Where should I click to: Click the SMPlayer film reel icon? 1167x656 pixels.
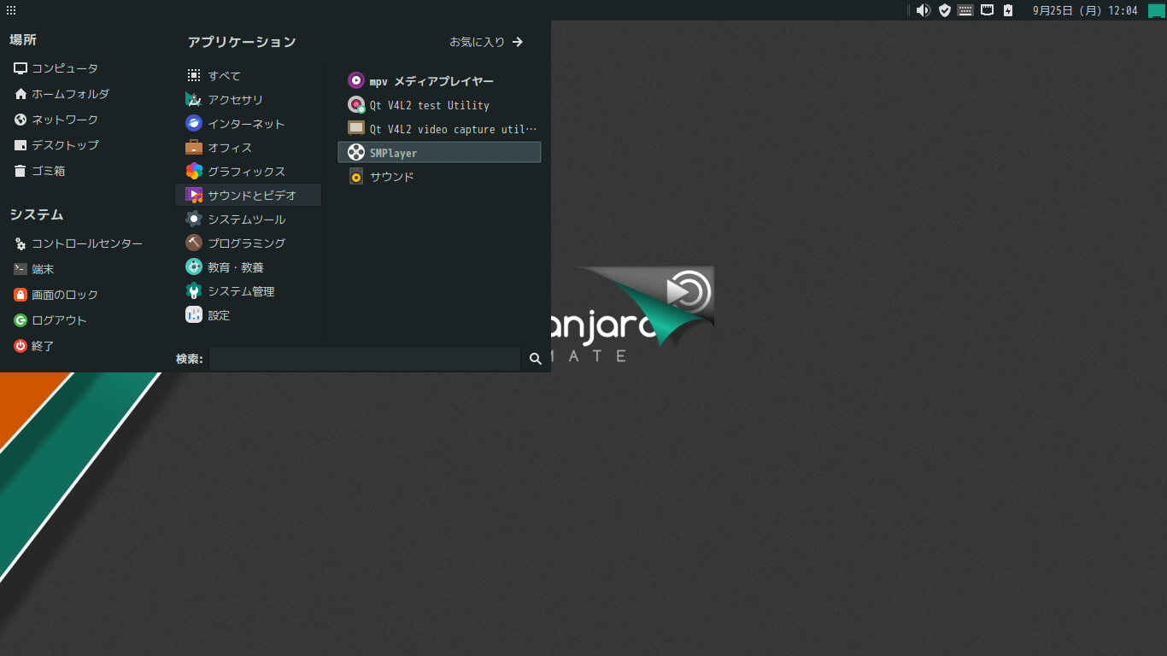point(356,152)
